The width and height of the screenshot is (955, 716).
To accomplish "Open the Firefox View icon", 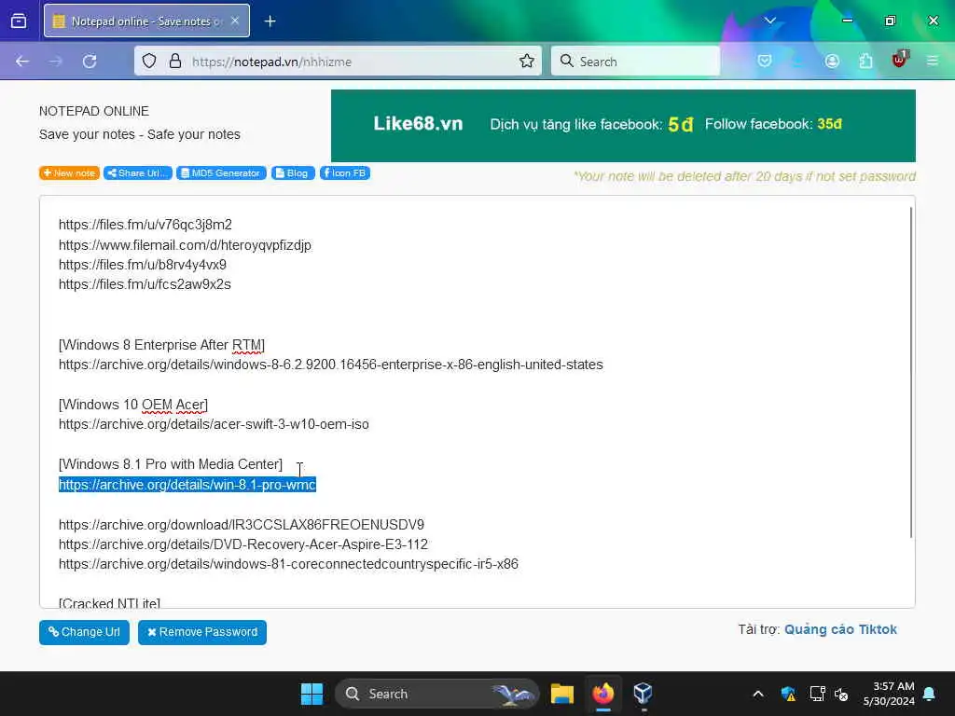I will pos(19,21).
